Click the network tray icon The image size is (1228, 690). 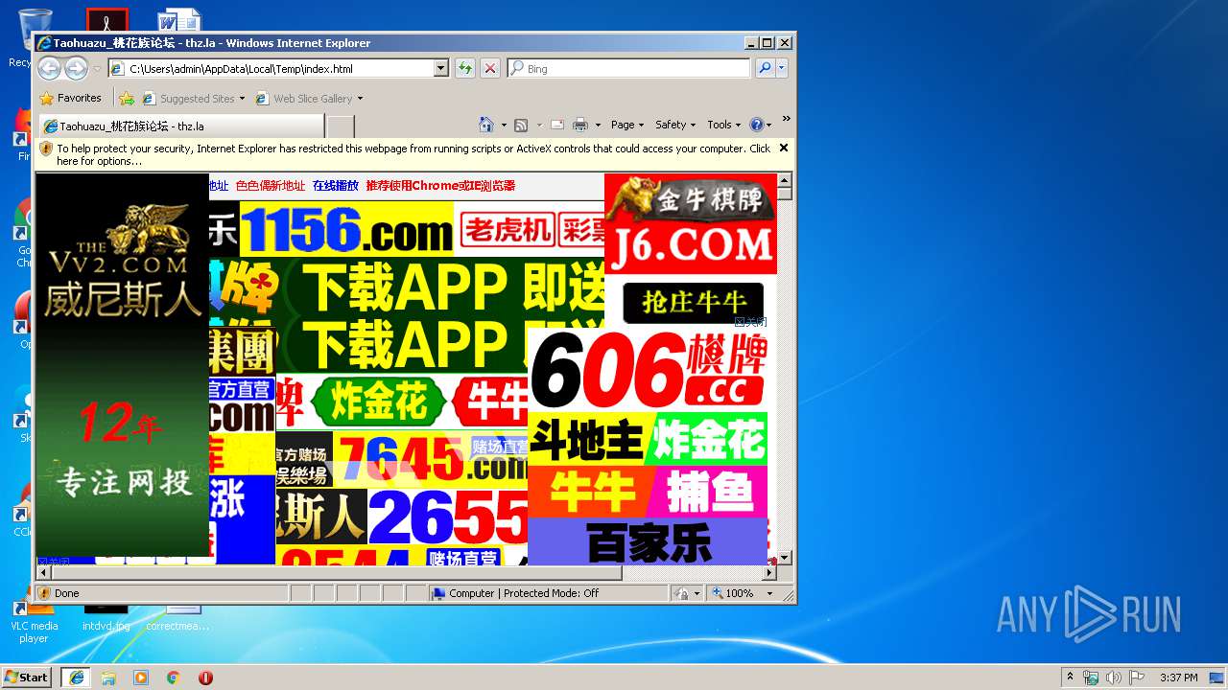pos(1091,678)
